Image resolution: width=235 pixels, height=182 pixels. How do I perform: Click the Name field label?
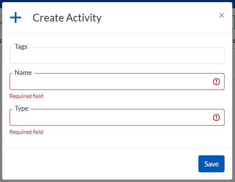(23, 73)
